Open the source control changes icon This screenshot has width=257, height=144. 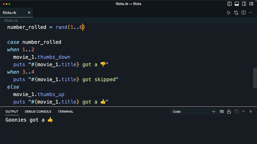click(x=236, y=13)
